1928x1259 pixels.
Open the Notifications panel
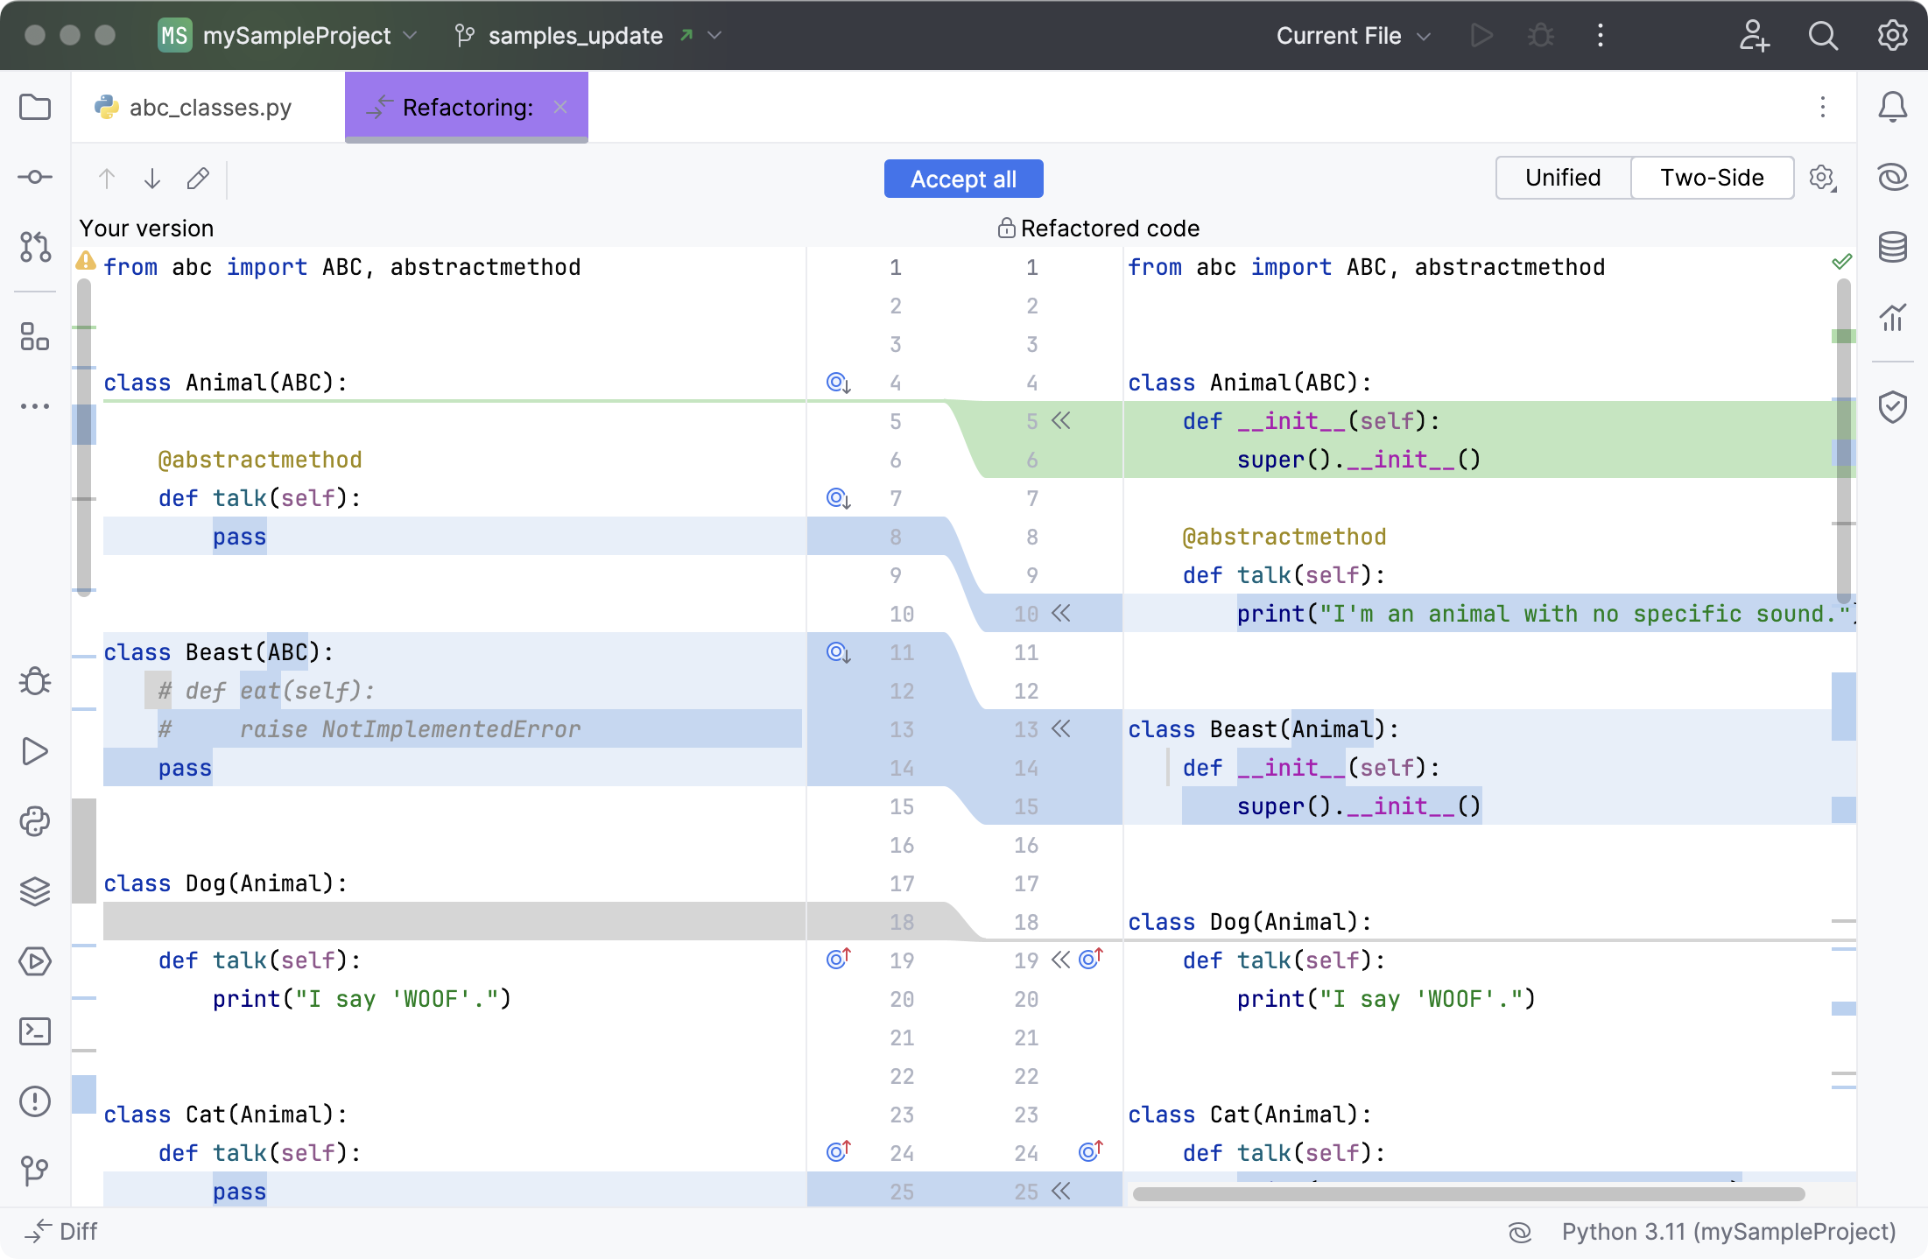1893,107
